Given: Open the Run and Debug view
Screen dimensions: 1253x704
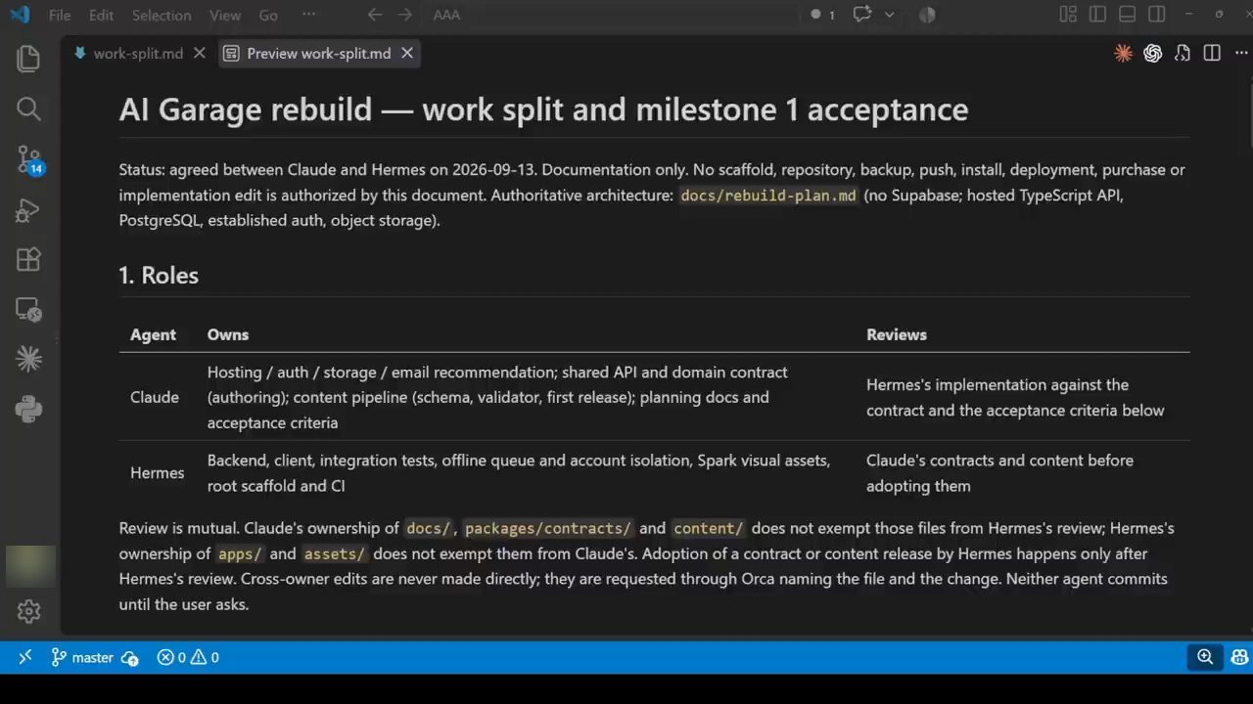Looking at the screenshot, I should pyautogui.click(x=28, y=209).
